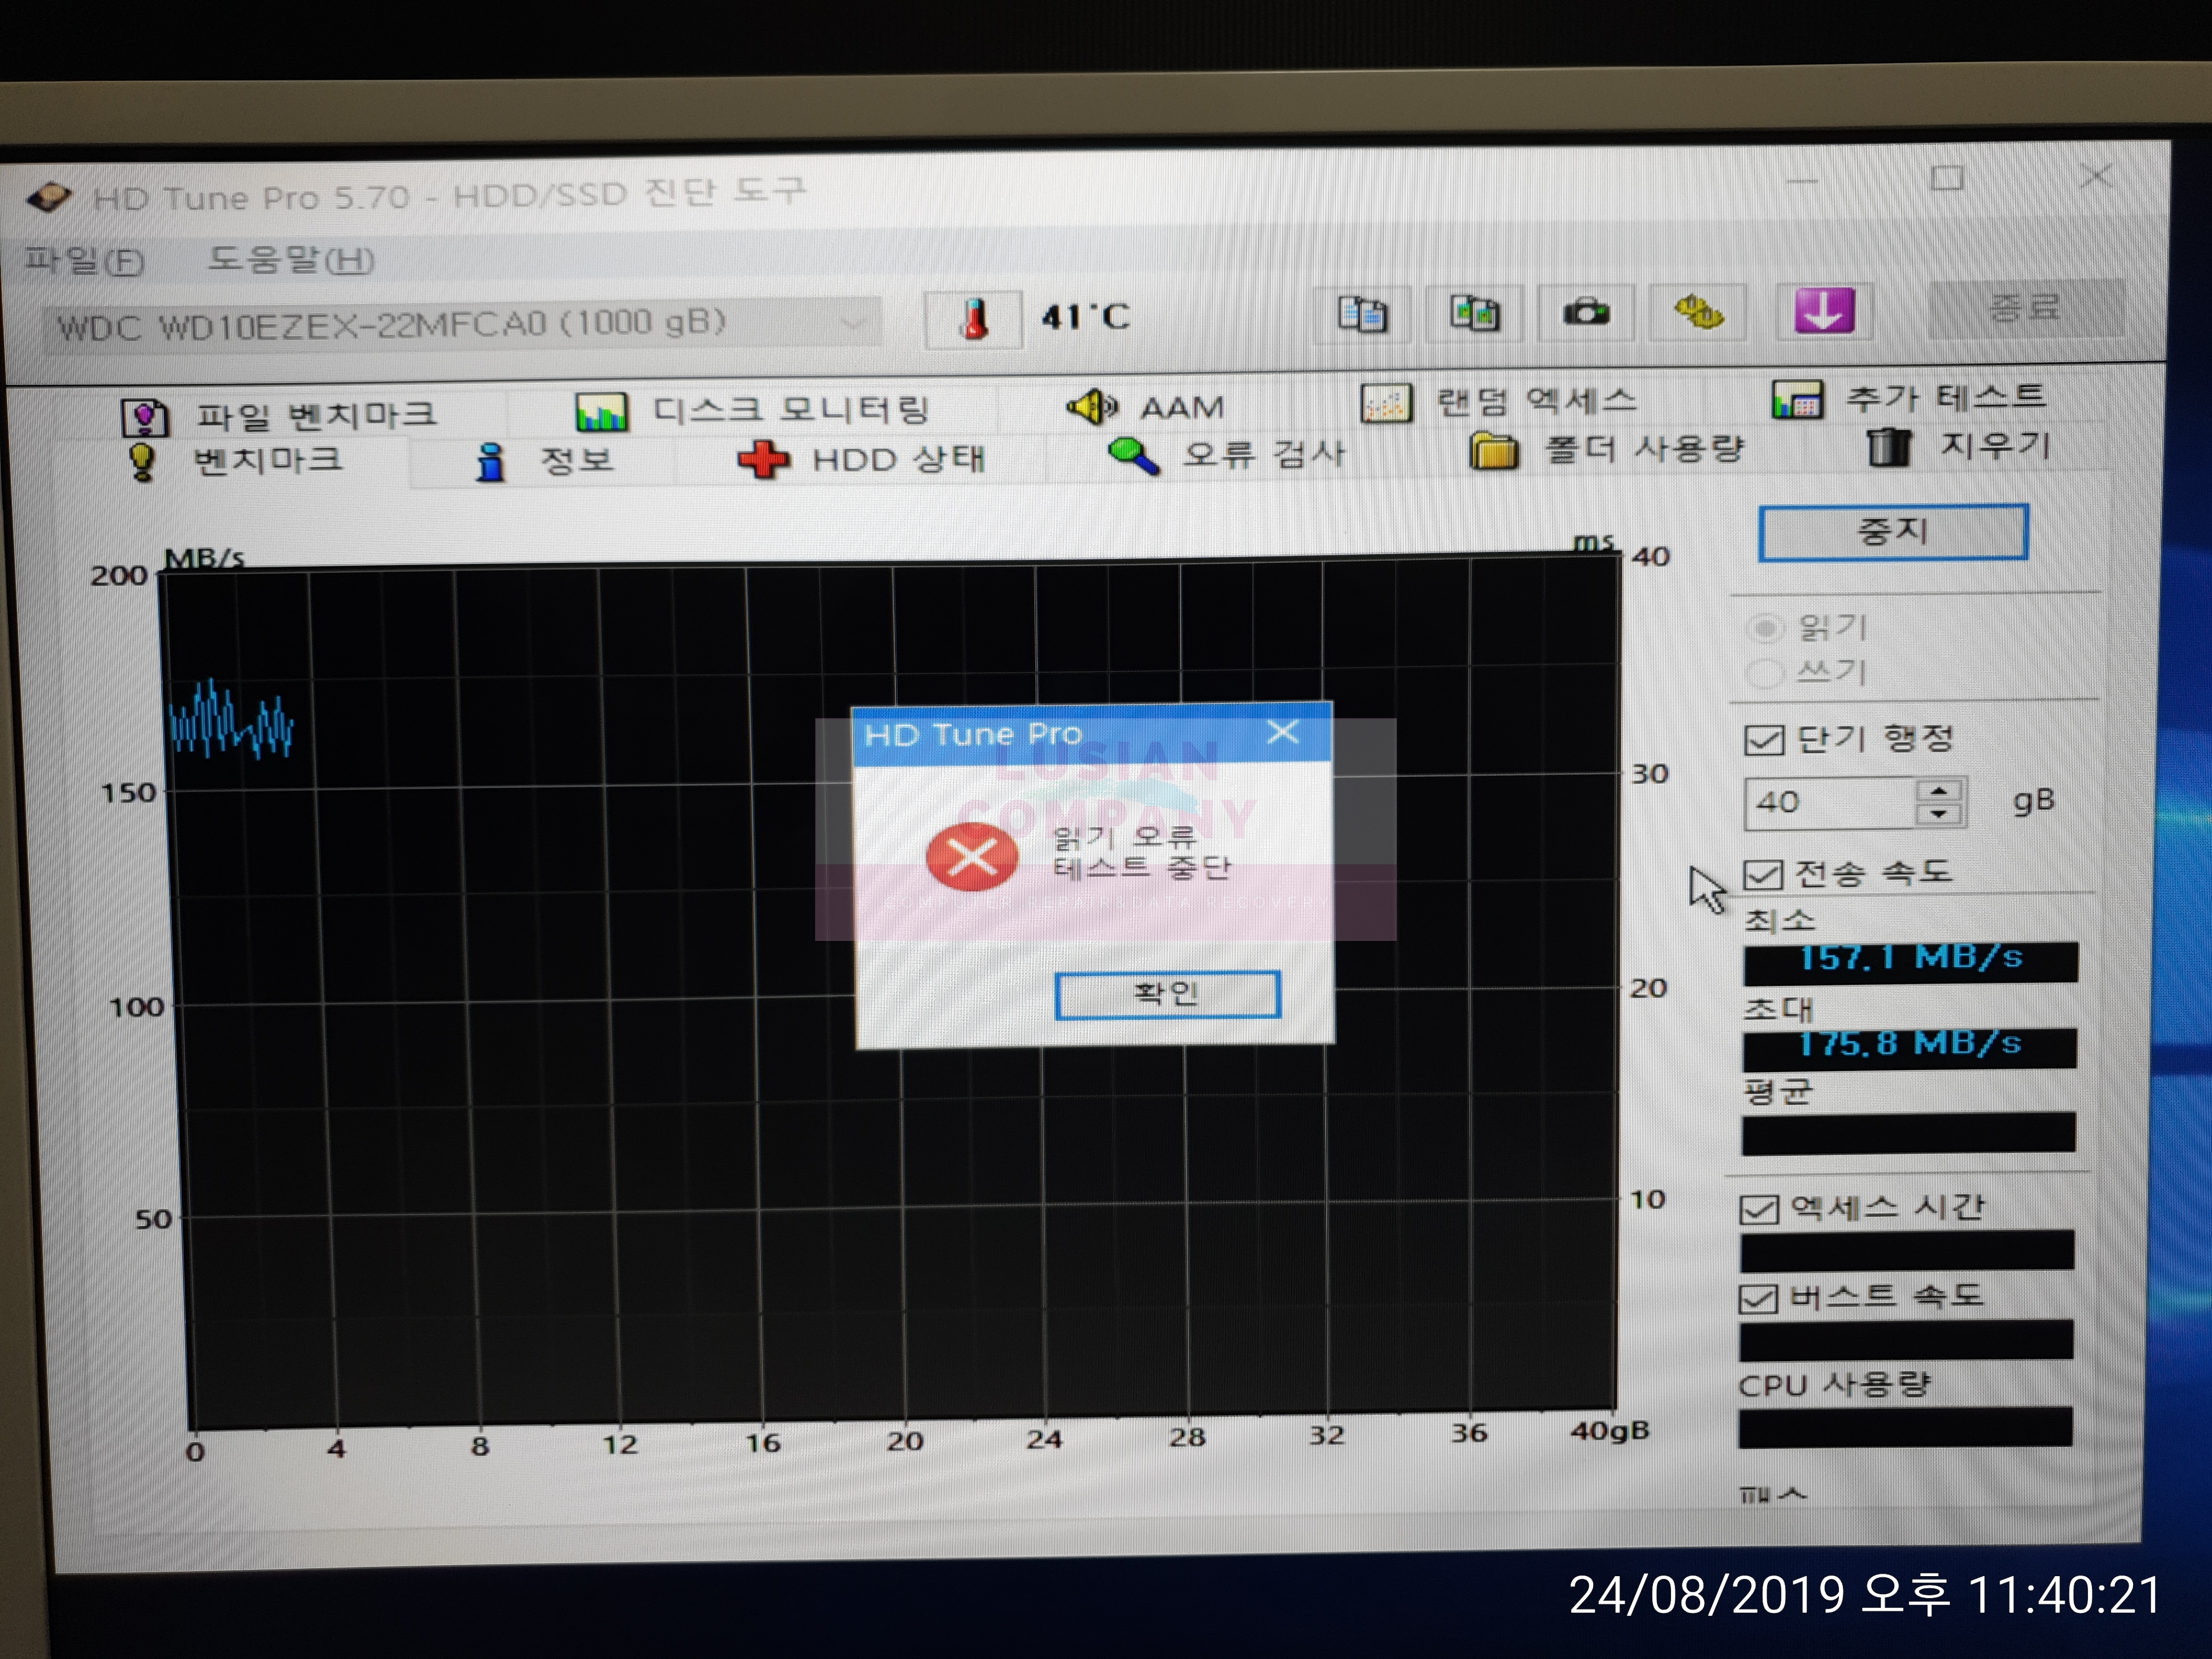
Task: Open the 파일(F) menu
Action: [x=84, y=261]
